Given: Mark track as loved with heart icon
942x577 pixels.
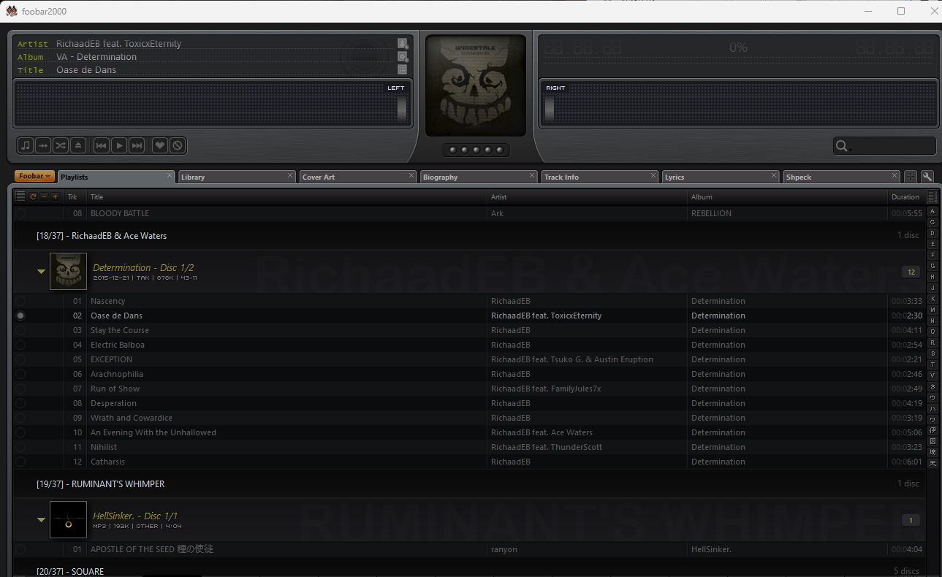Looking at the screenshot, I should pyautogui.click(x=160, y=145).
